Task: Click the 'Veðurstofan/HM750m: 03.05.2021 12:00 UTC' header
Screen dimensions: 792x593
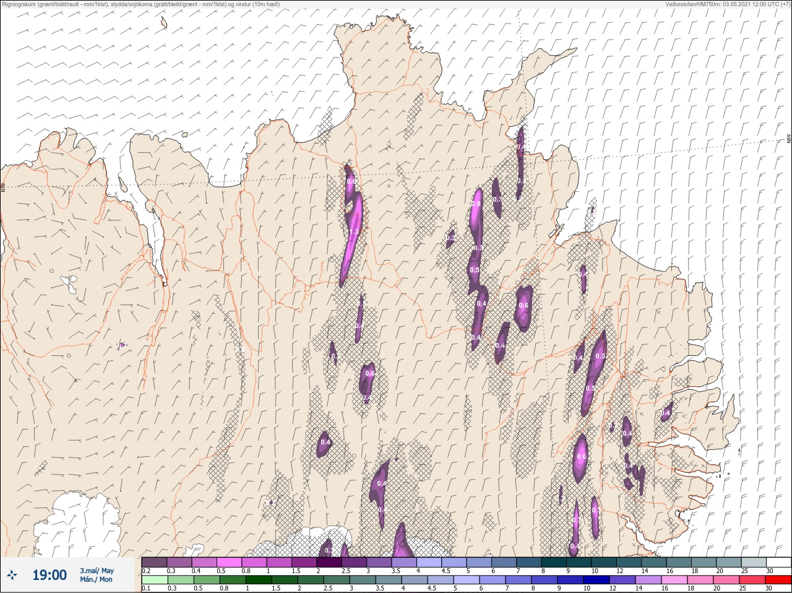Action: click(x=730, y=4)
